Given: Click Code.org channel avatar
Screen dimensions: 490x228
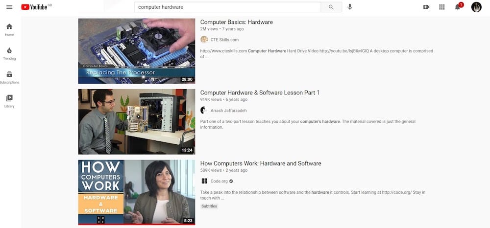Looking at the screenshot, I should coord(204,181).
